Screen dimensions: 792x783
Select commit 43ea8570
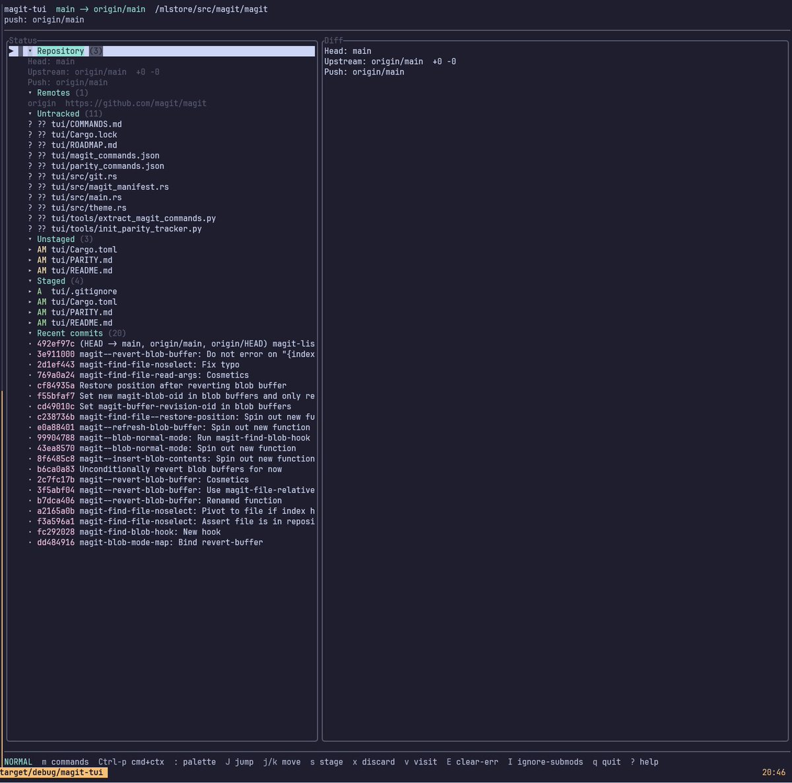click(162, 449)
